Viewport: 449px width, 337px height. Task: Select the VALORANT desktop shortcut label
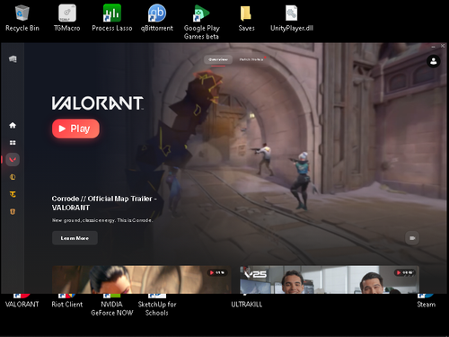[22, 305]
